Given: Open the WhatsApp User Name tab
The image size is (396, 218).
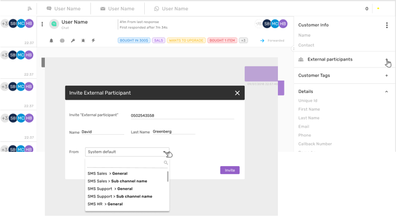Looking at the screenshot, I should (x=171, y=8).
